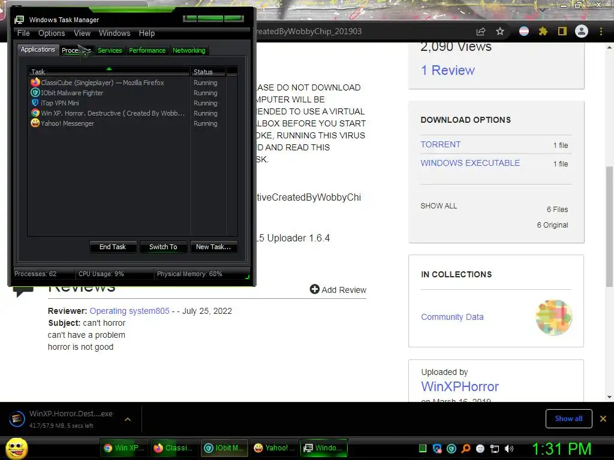Switch to IObit M... taskbar button

tap(225, 448)
